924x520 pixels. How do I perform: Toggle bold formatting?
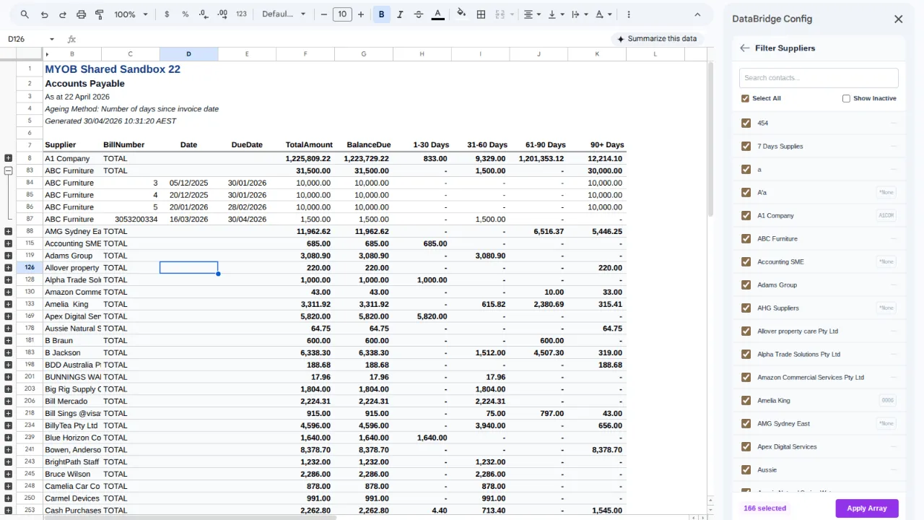pyautogui.click(x=381, y=14)
